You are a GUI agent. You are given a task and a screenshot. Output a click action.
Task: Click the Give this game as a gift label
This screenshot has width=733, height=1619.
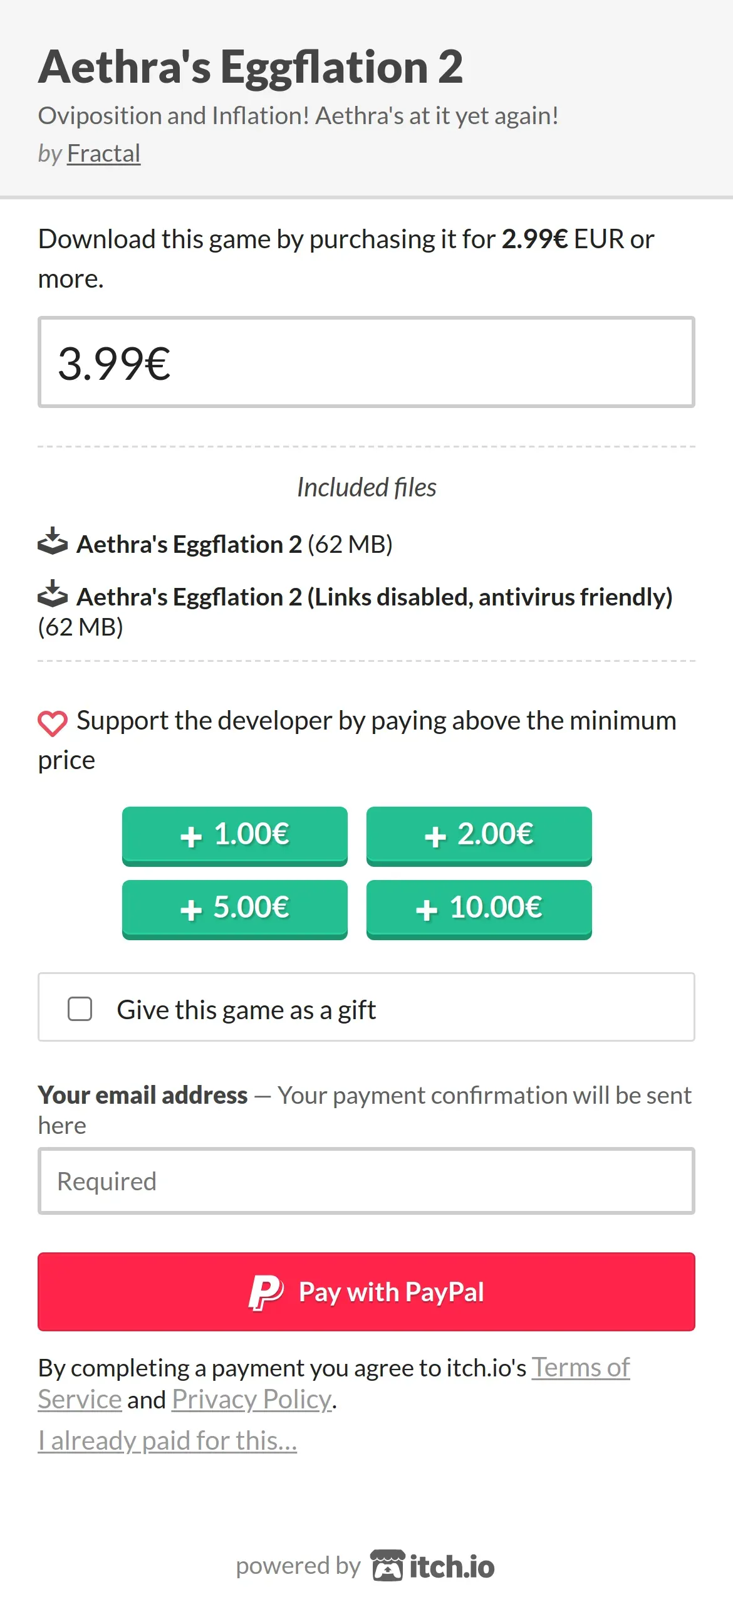[x=246, y=1010]
